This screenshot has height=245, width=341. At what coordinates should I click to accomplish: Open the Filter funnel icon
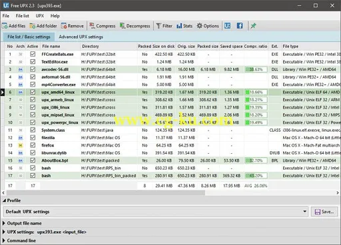[x=159, y=26]
